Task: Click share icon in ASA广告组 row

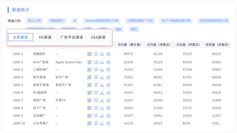Action: click(102, 62)
